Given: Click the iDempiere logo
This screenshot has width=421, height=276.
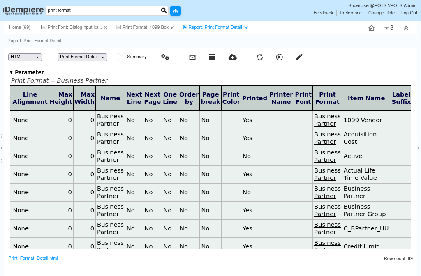Looking at the screenshot, I should click(x=23, y=10).
